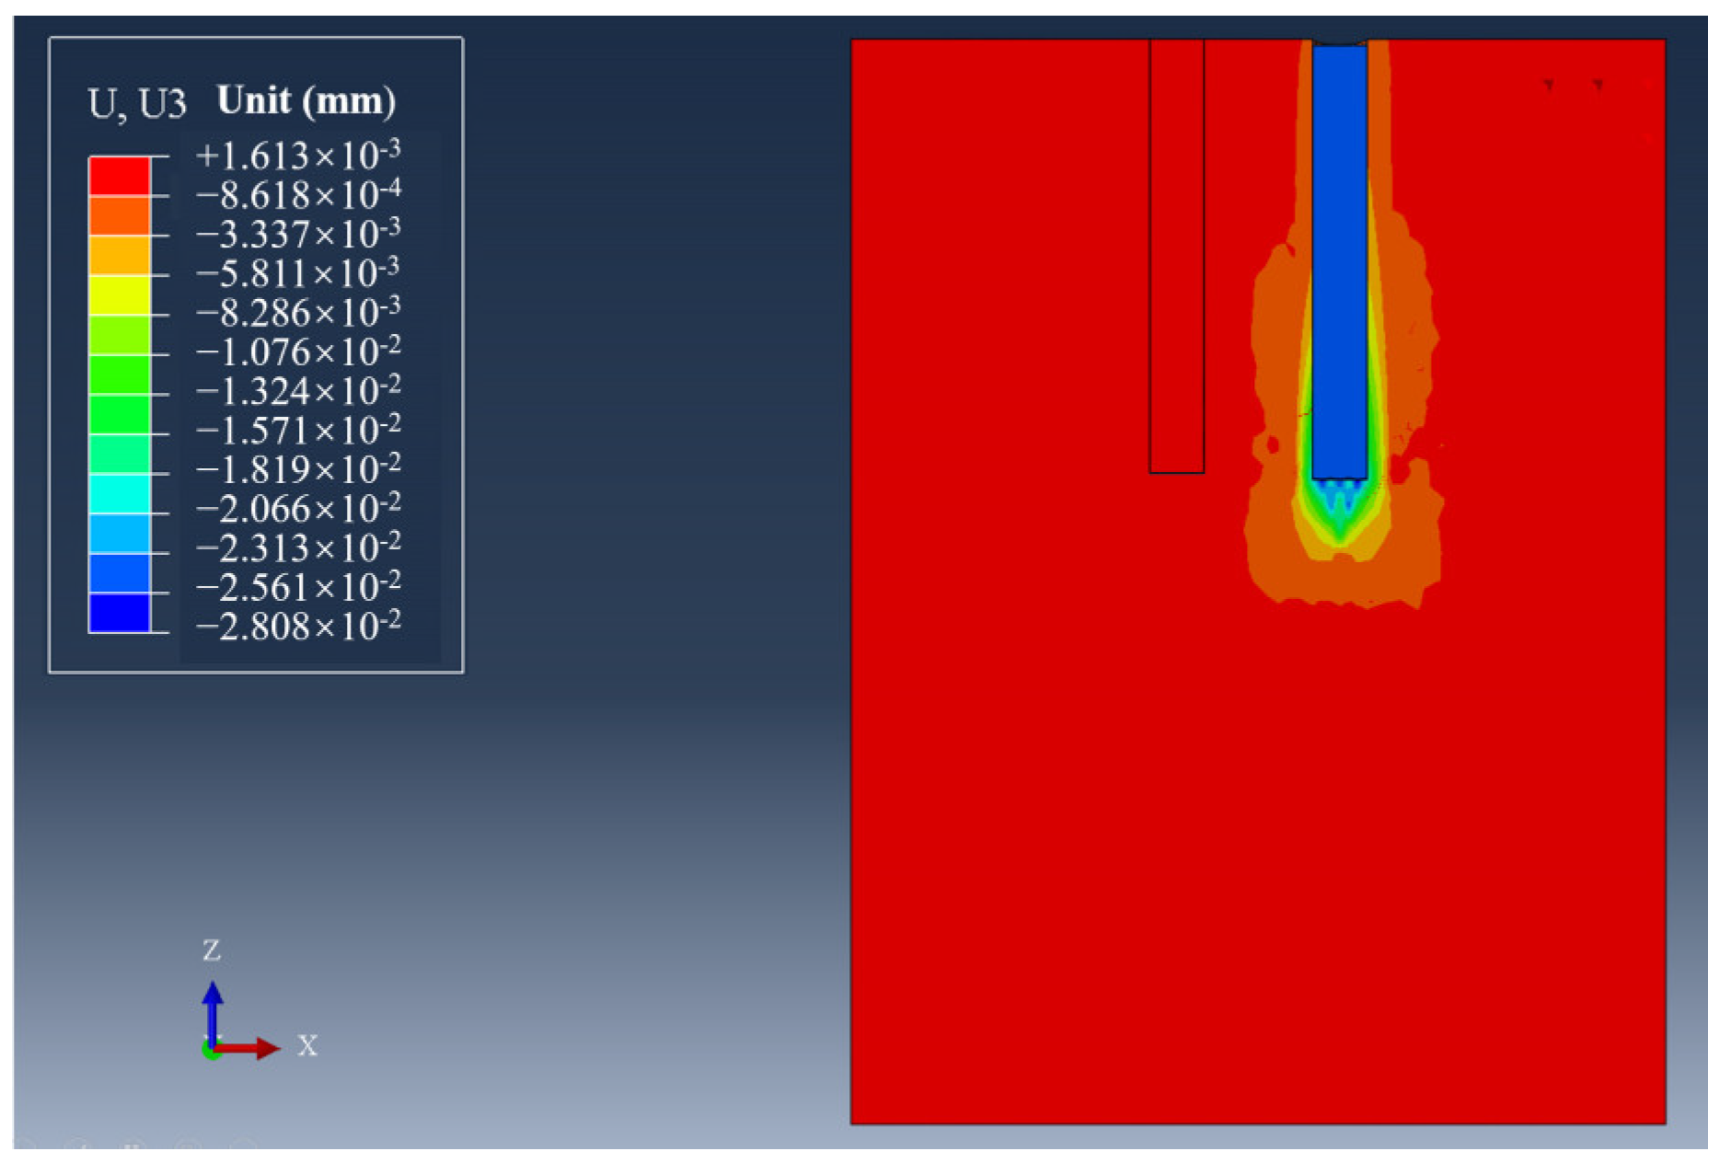Click the minimum value −2.808×10⁻²
The image size is (1719, 1163).
pyautogui.click(x=298, y=627)
